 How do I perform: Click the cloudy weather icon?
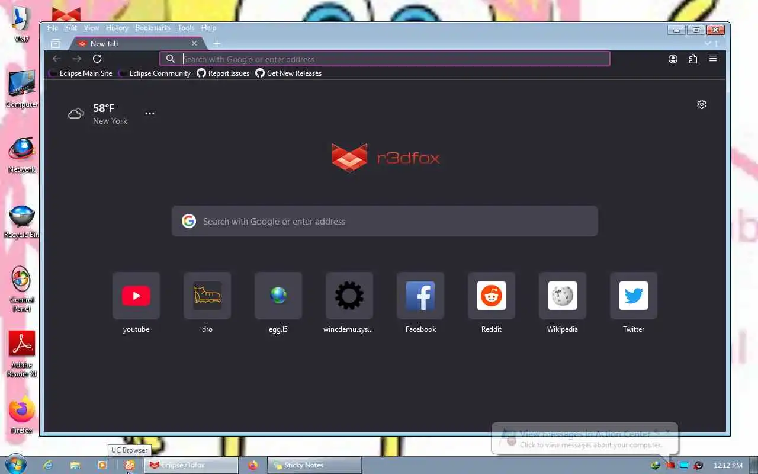click(x=76, y=114)
